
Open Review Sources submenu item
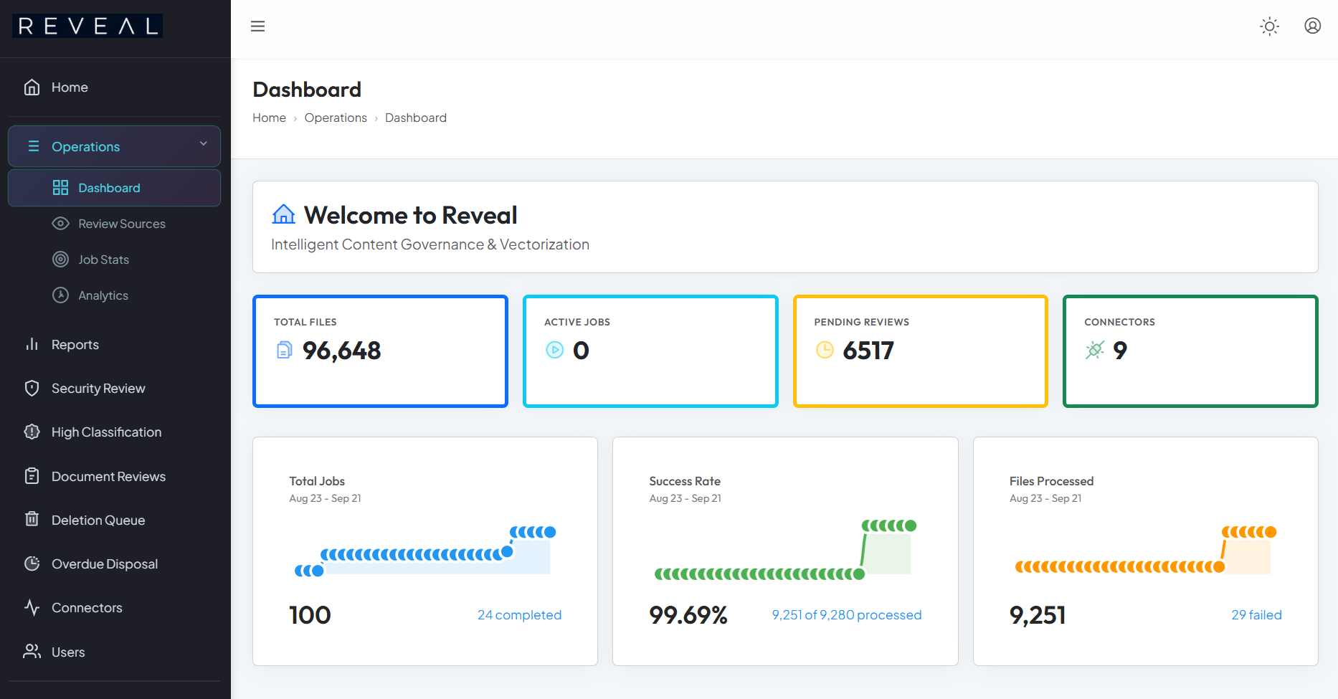[115, 224]
